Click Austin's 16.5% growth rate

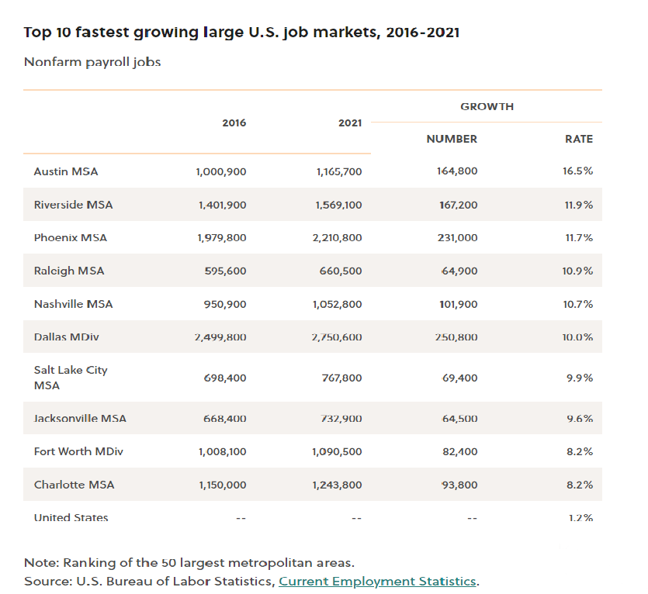pos(577,171)
